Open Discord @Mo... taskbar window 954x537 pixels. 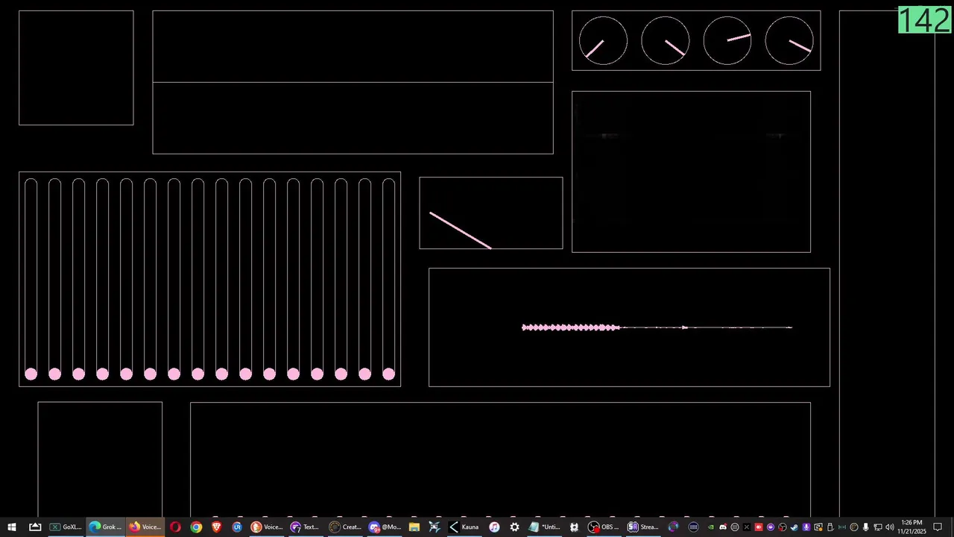click(385, 527)
